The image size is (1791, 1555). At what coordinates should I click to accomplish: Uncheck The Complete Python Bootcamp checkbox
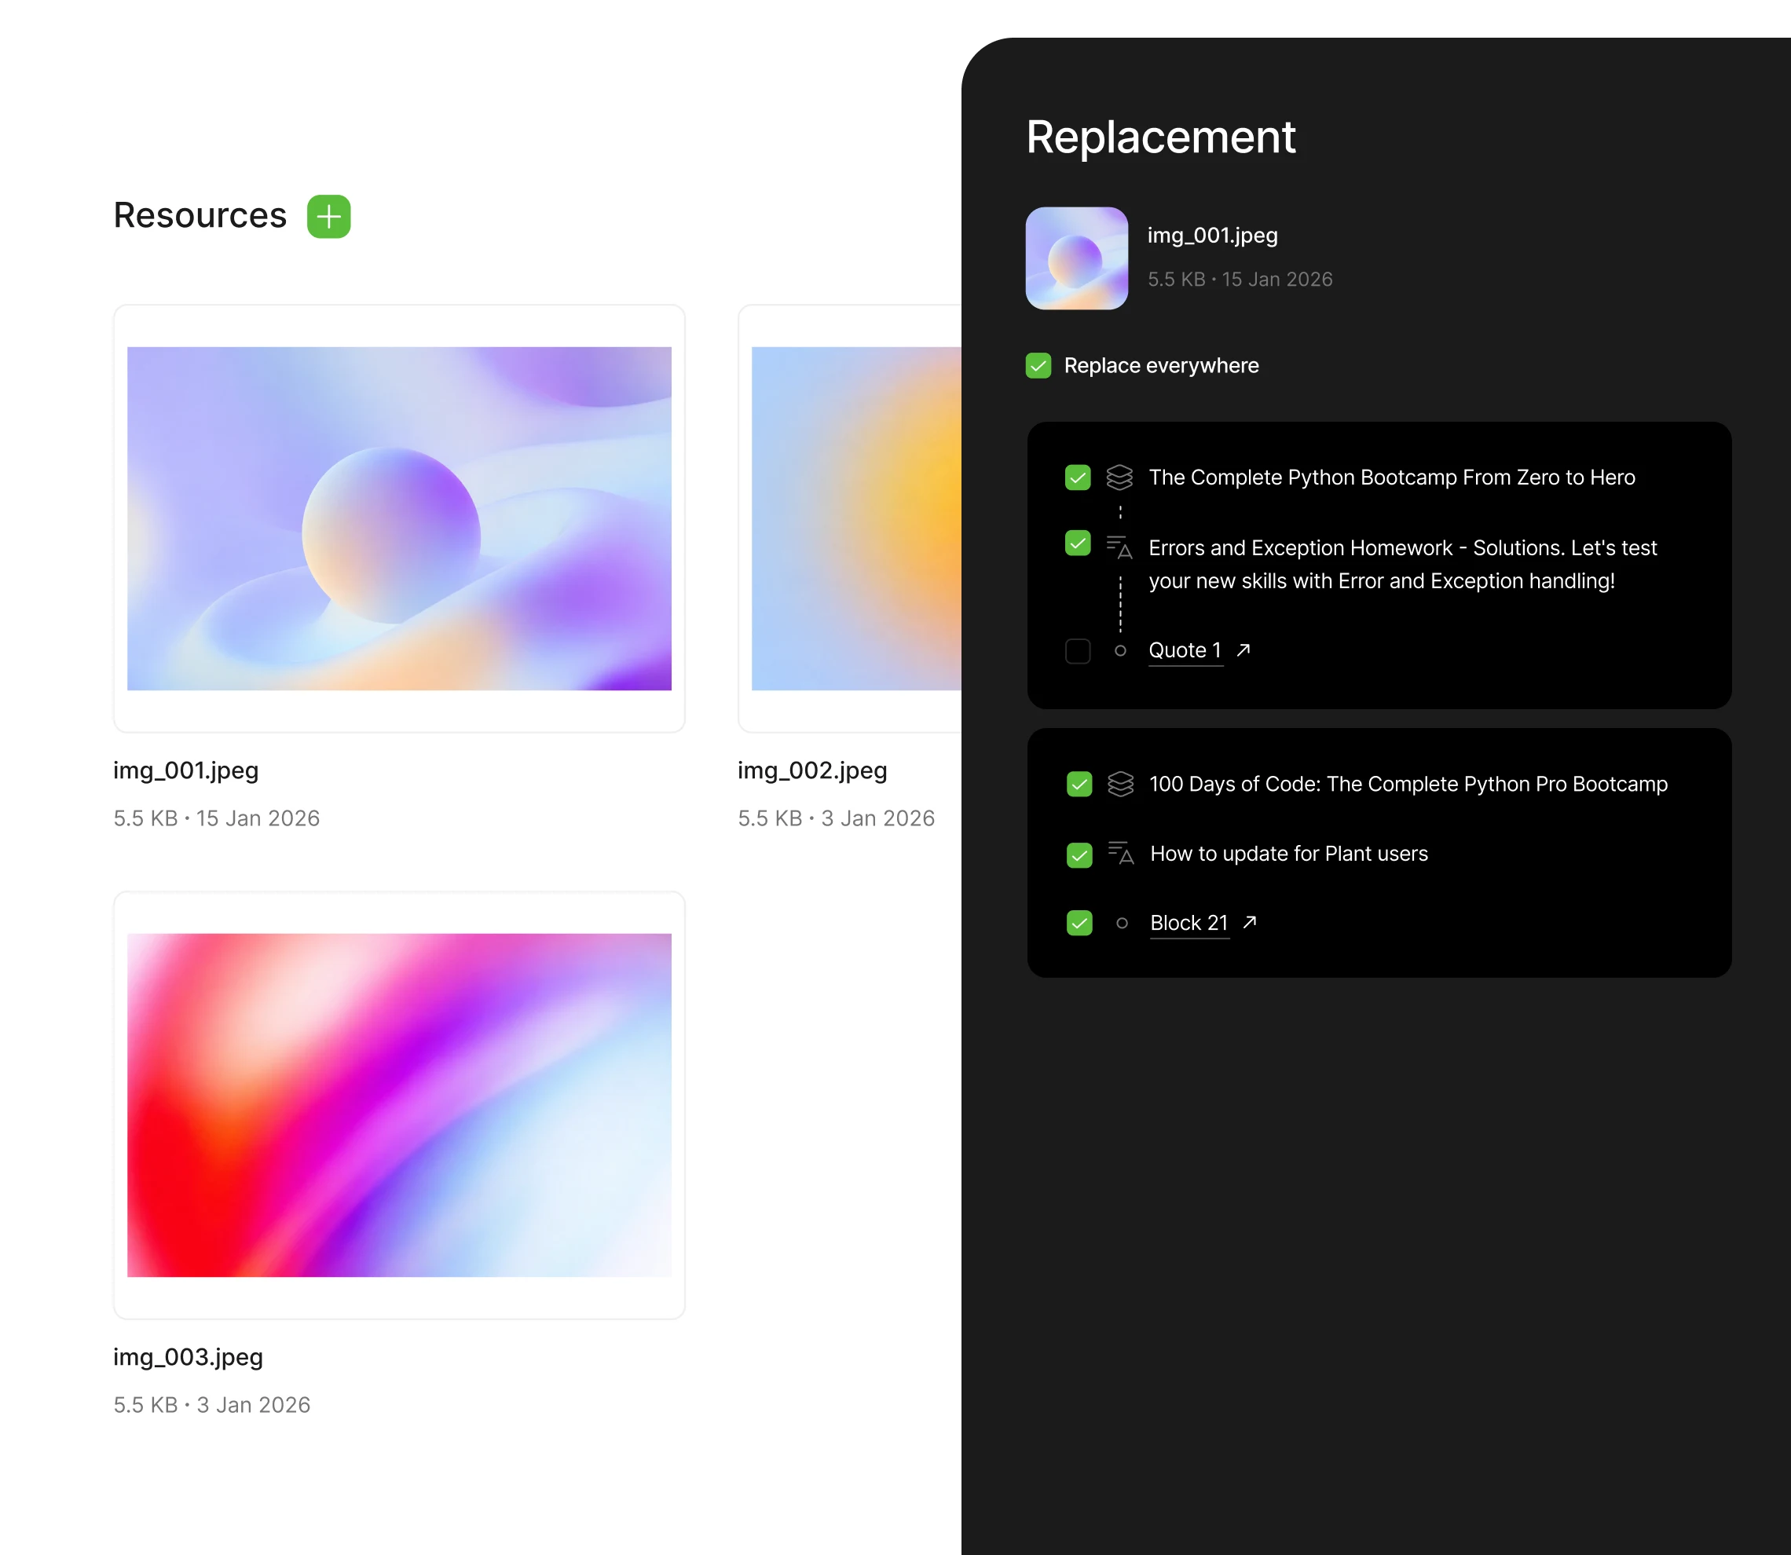tap(1078, 477)
